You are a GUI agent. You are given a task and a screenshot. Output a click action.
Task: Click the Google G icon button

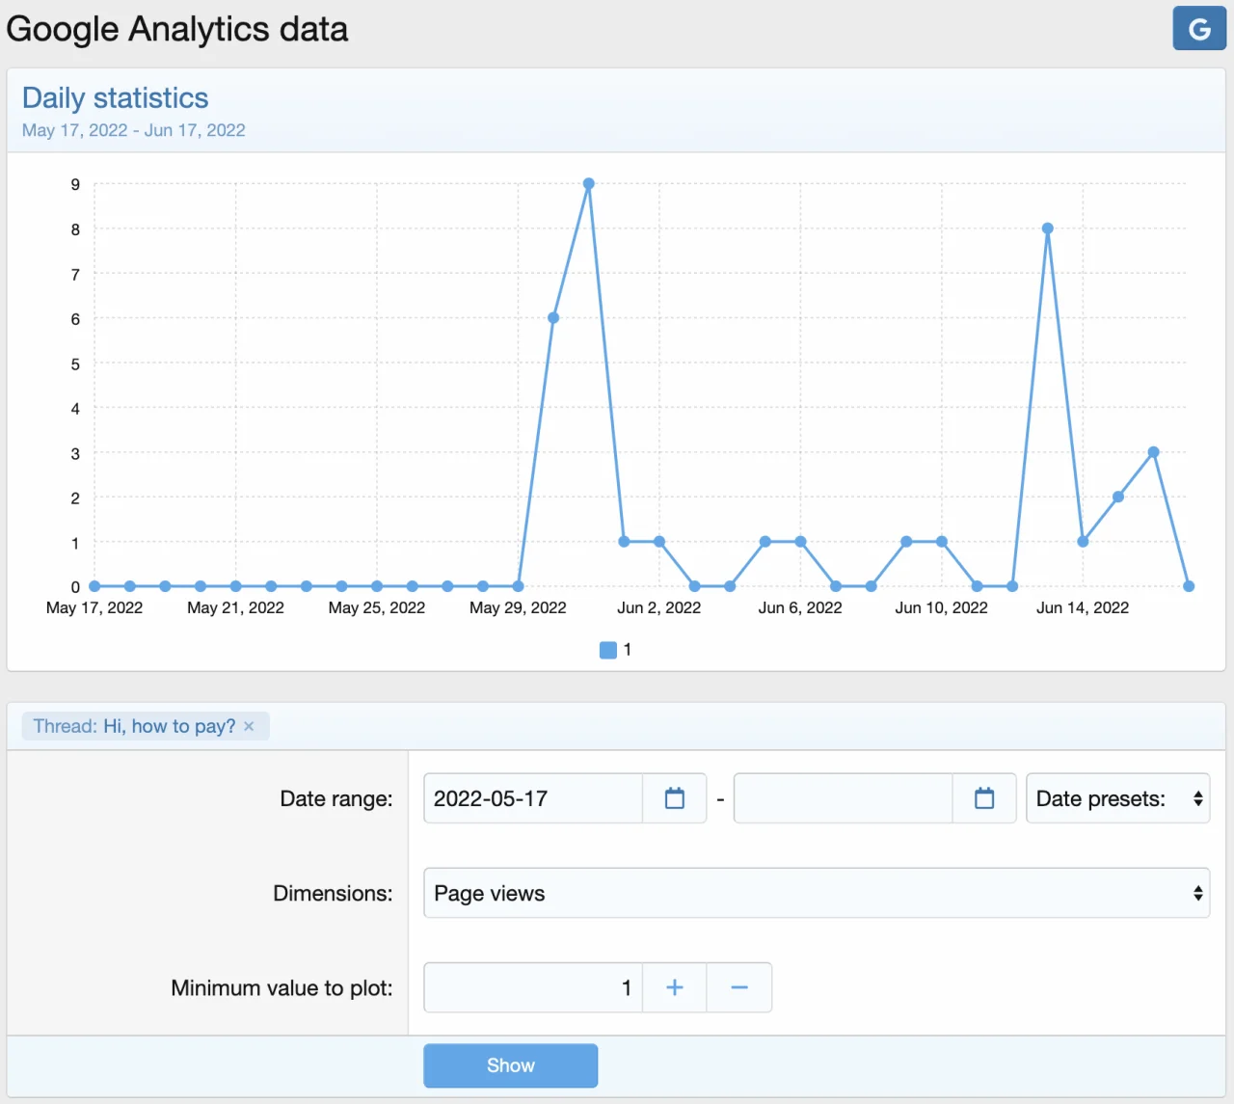[x=1198, y=28]
